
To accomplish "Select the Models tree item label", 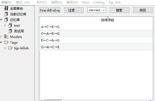I will click(x=16, y=37).
